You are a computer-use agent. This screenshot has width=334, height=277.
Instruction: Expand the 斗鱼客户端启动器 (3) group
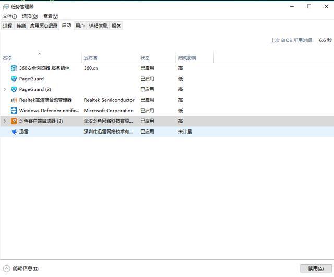click(5, 121)
